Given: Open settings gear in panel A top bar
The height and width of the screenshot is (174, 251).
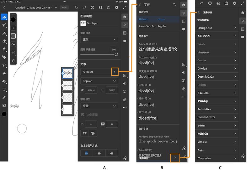Looking at the screenshot, I should pos(117,8).
